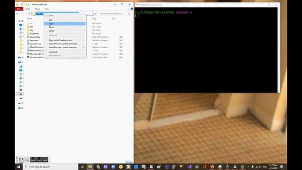This screenshot has height=170, width=302.
Task: Expand the address bar history dropdown
Action: pyautogui.click(x=92, y=14)
